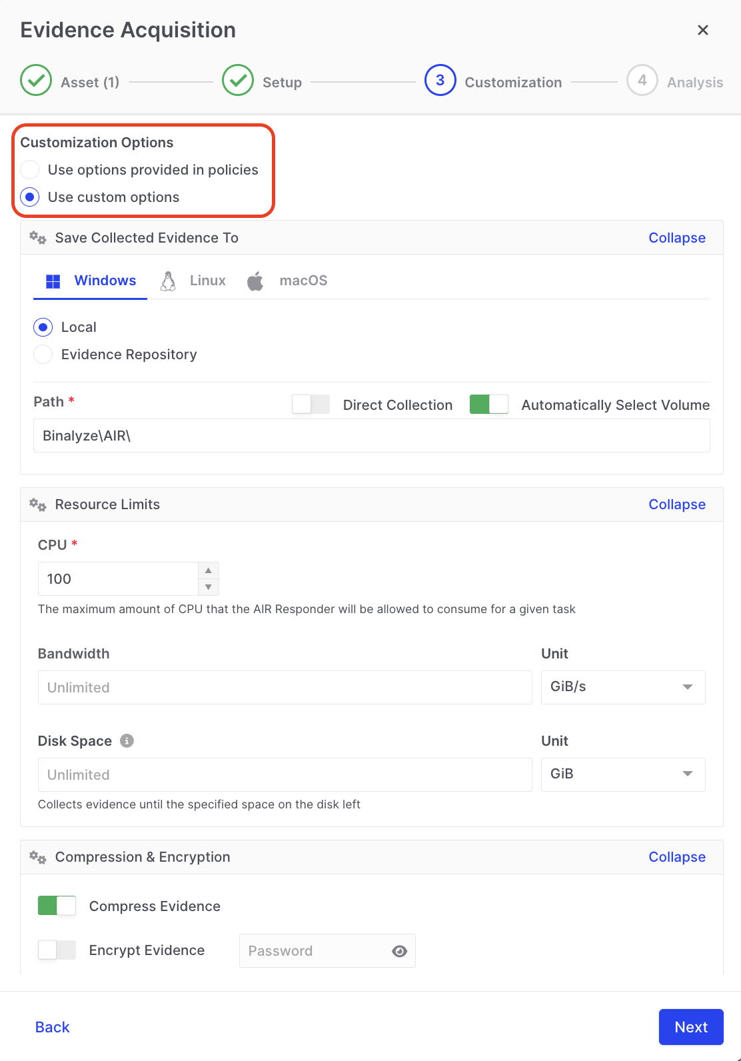The width and height of the screenshot is (741, 1061).
Task: Turn off Automatically Select Volume toggle
Action: coord(488,405)
